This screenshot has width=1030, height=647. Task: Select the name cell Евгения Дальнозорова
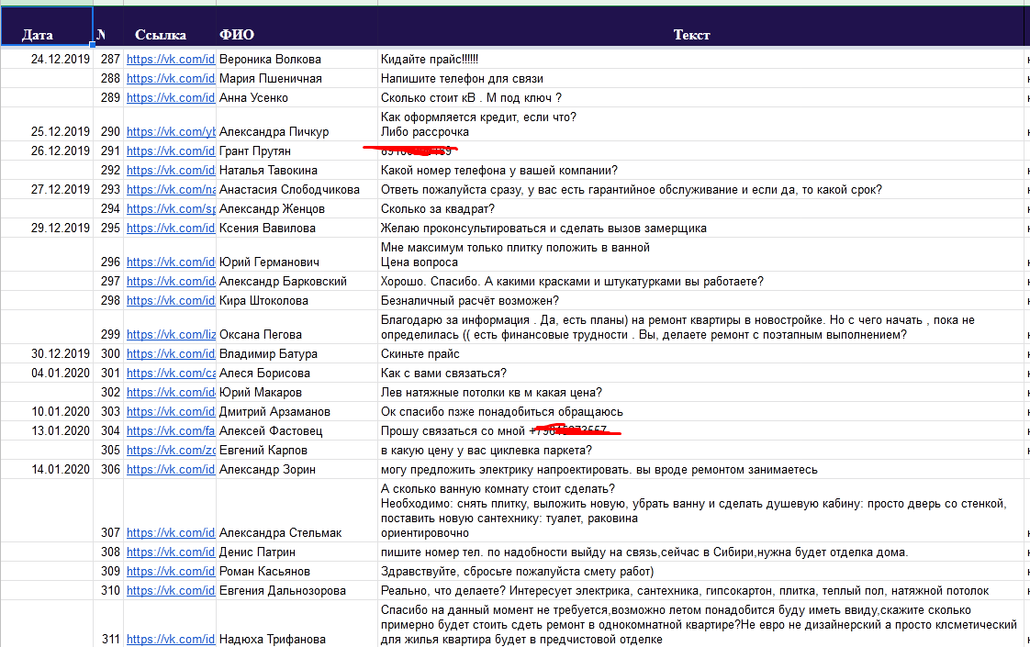(297, 590)
